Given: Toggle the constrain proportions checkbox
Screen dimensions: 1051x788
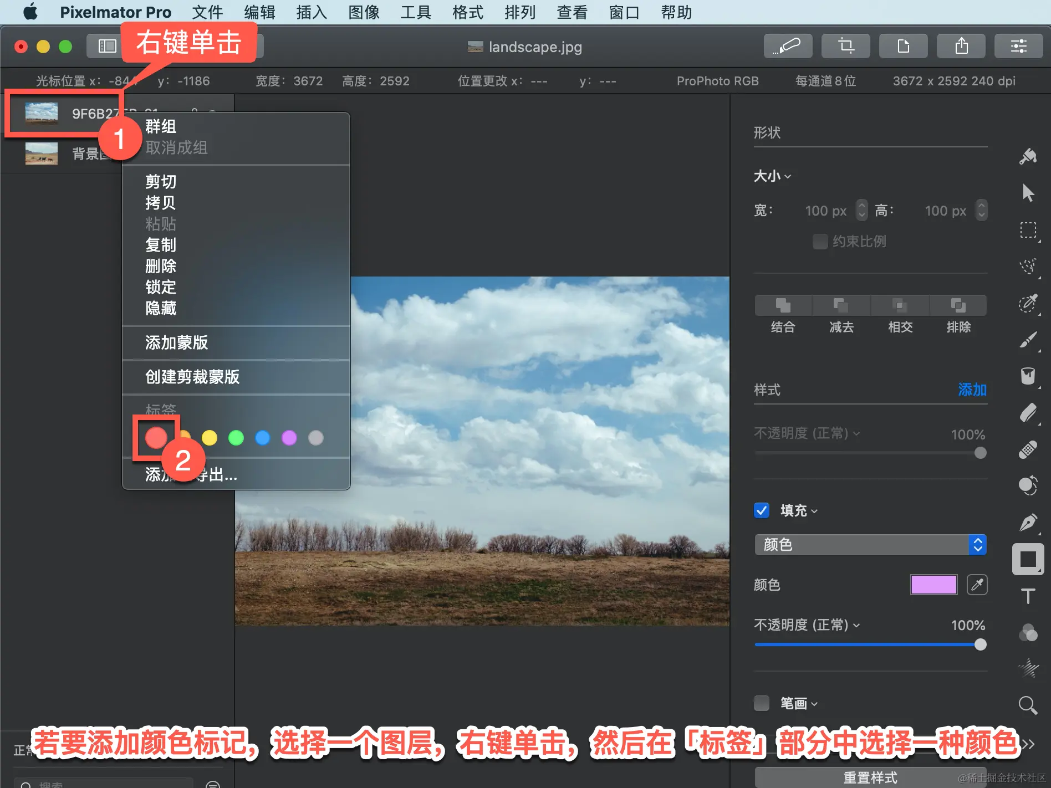Looking at the screenshot, I should (x=820, y=242).
